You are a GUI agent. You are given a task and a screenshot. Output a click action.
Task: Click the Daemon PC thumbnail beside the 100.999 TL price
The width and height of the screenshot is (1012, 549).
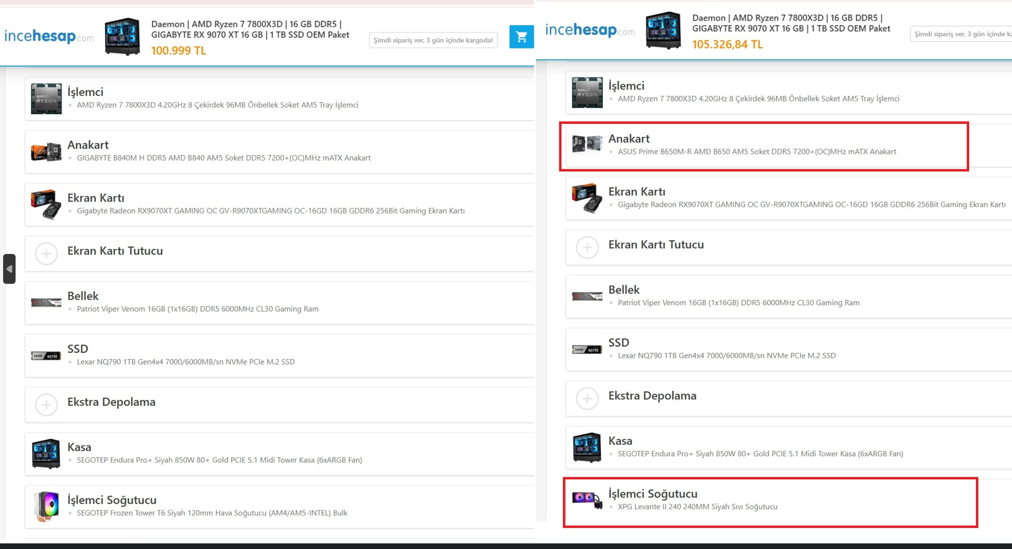tap(122, 37)
